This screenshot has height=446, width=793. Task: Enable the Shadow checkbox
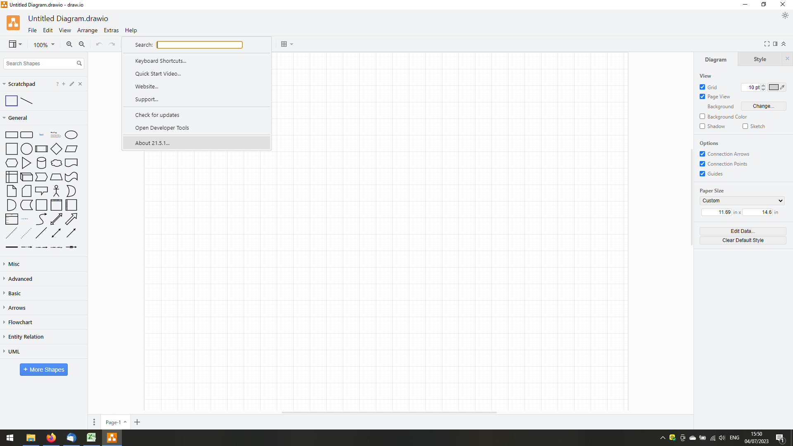(702, 126)
